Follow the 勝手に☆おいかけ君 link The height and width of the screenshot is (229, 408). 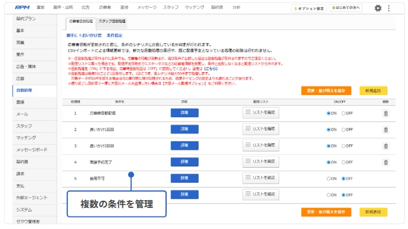coord(84,35)
